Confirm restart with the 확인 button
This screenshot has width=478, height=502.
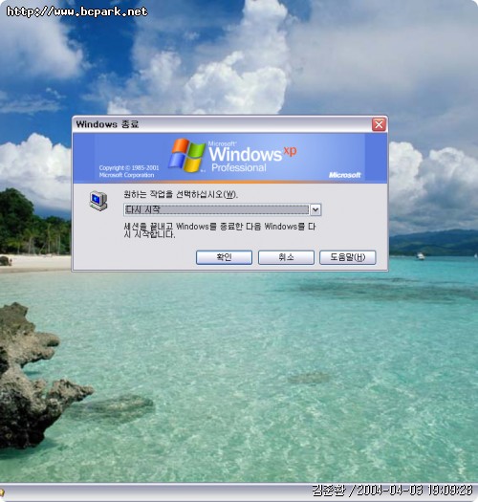click(224, 257)
